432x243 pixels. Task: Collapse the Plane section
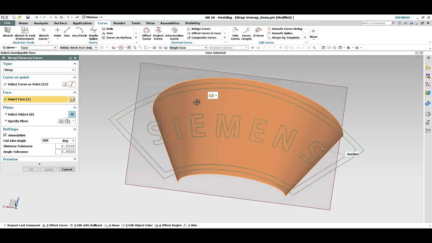coord(75,107)
